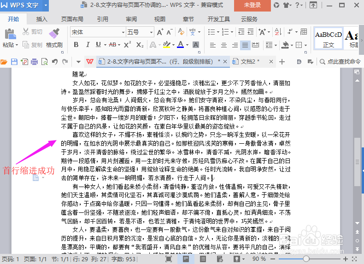Expand the quick access toolbar customize arrow
Screen dimensions: 364x264
pyautogui.click(x=78, y=62)
